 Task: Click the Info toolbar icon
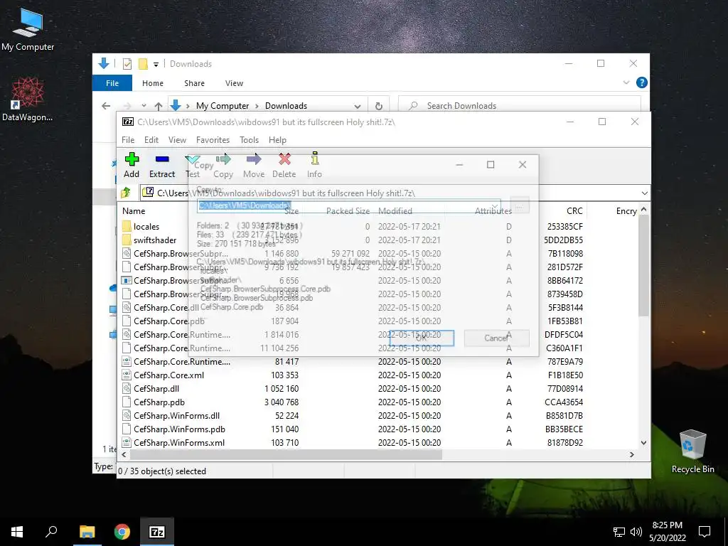(x=314, y=165)
